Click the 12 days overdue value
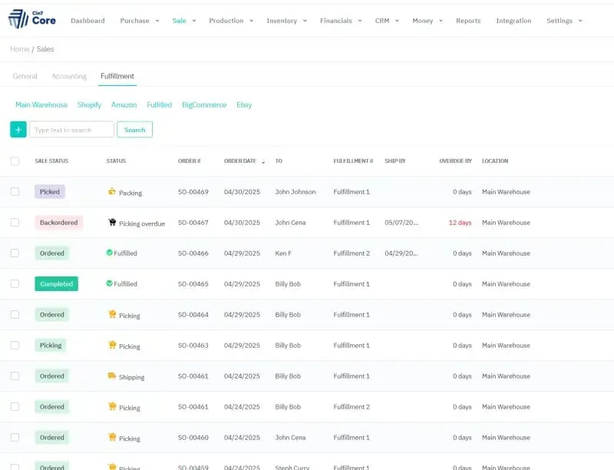614x470 pixels. point(460,223)
